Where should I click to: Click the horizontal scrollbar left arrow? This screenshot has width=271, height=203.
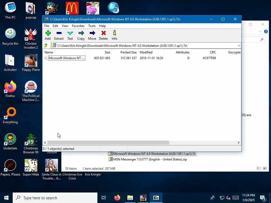coord(45,142)
